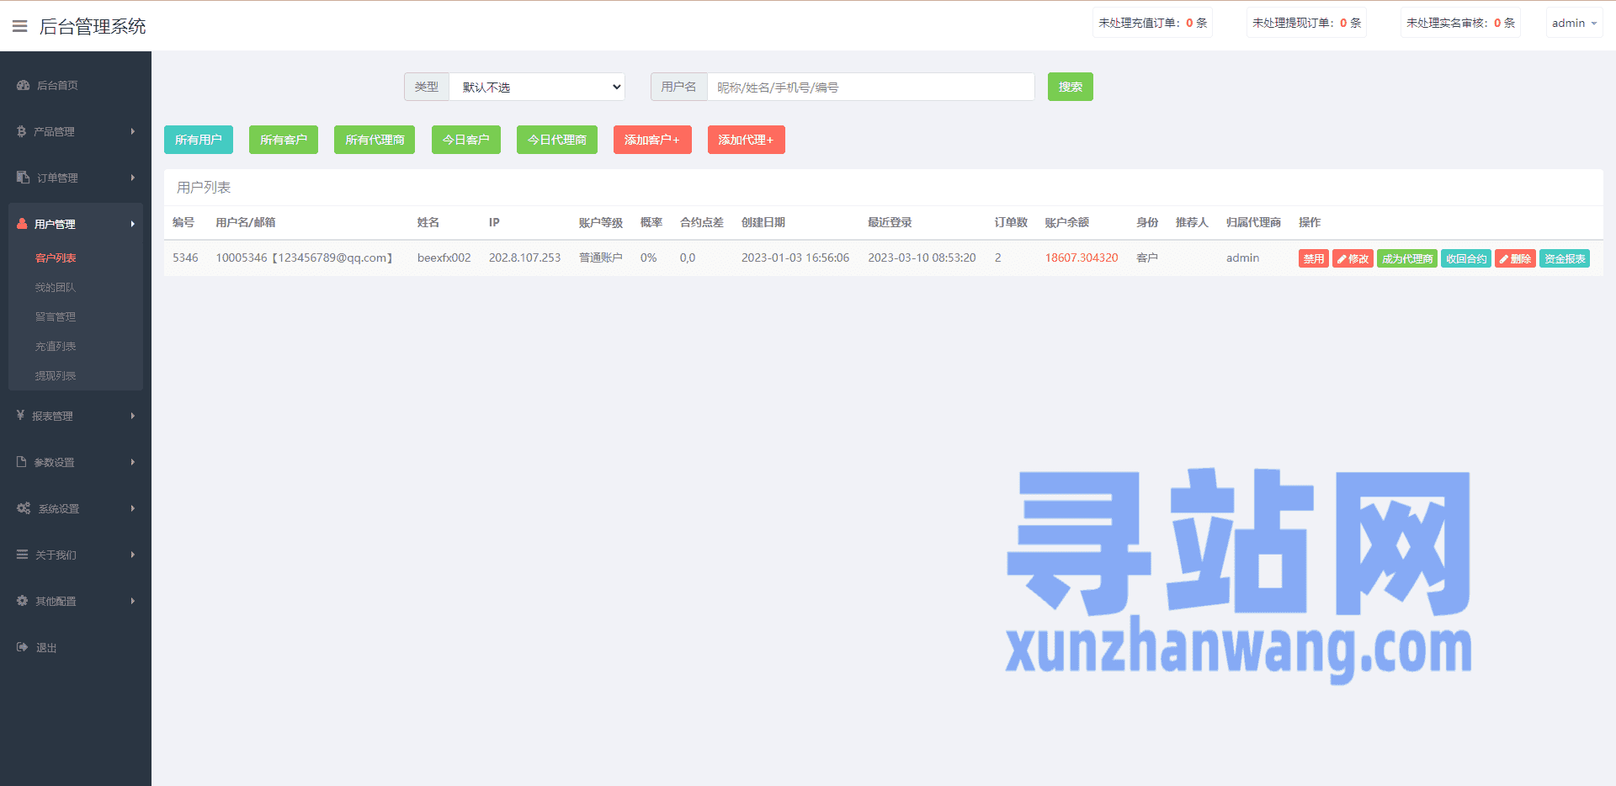Viewport: 1616px width, 786px height.
Task: Select 充值列表 submenu item
Action: tap(56, 346)
